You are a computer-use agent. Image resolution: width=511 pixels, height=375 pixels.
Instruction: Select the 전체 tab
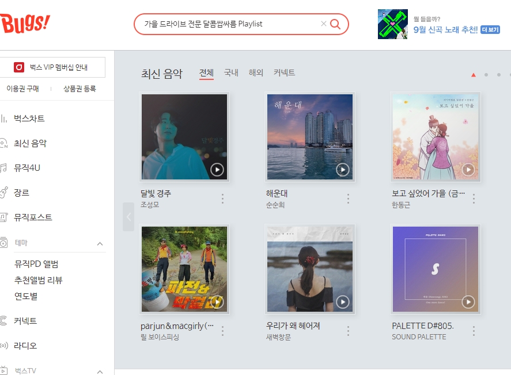coord(206,73)
